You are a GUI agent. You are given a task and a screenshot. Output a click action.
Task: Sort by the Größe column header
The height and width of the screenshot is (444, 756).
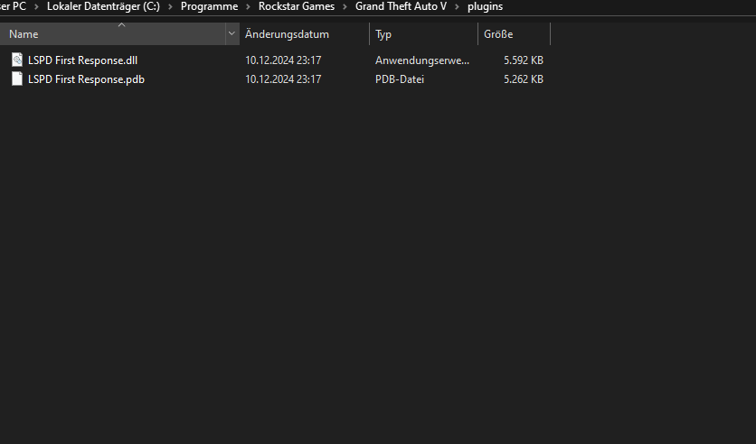point(499,34)
